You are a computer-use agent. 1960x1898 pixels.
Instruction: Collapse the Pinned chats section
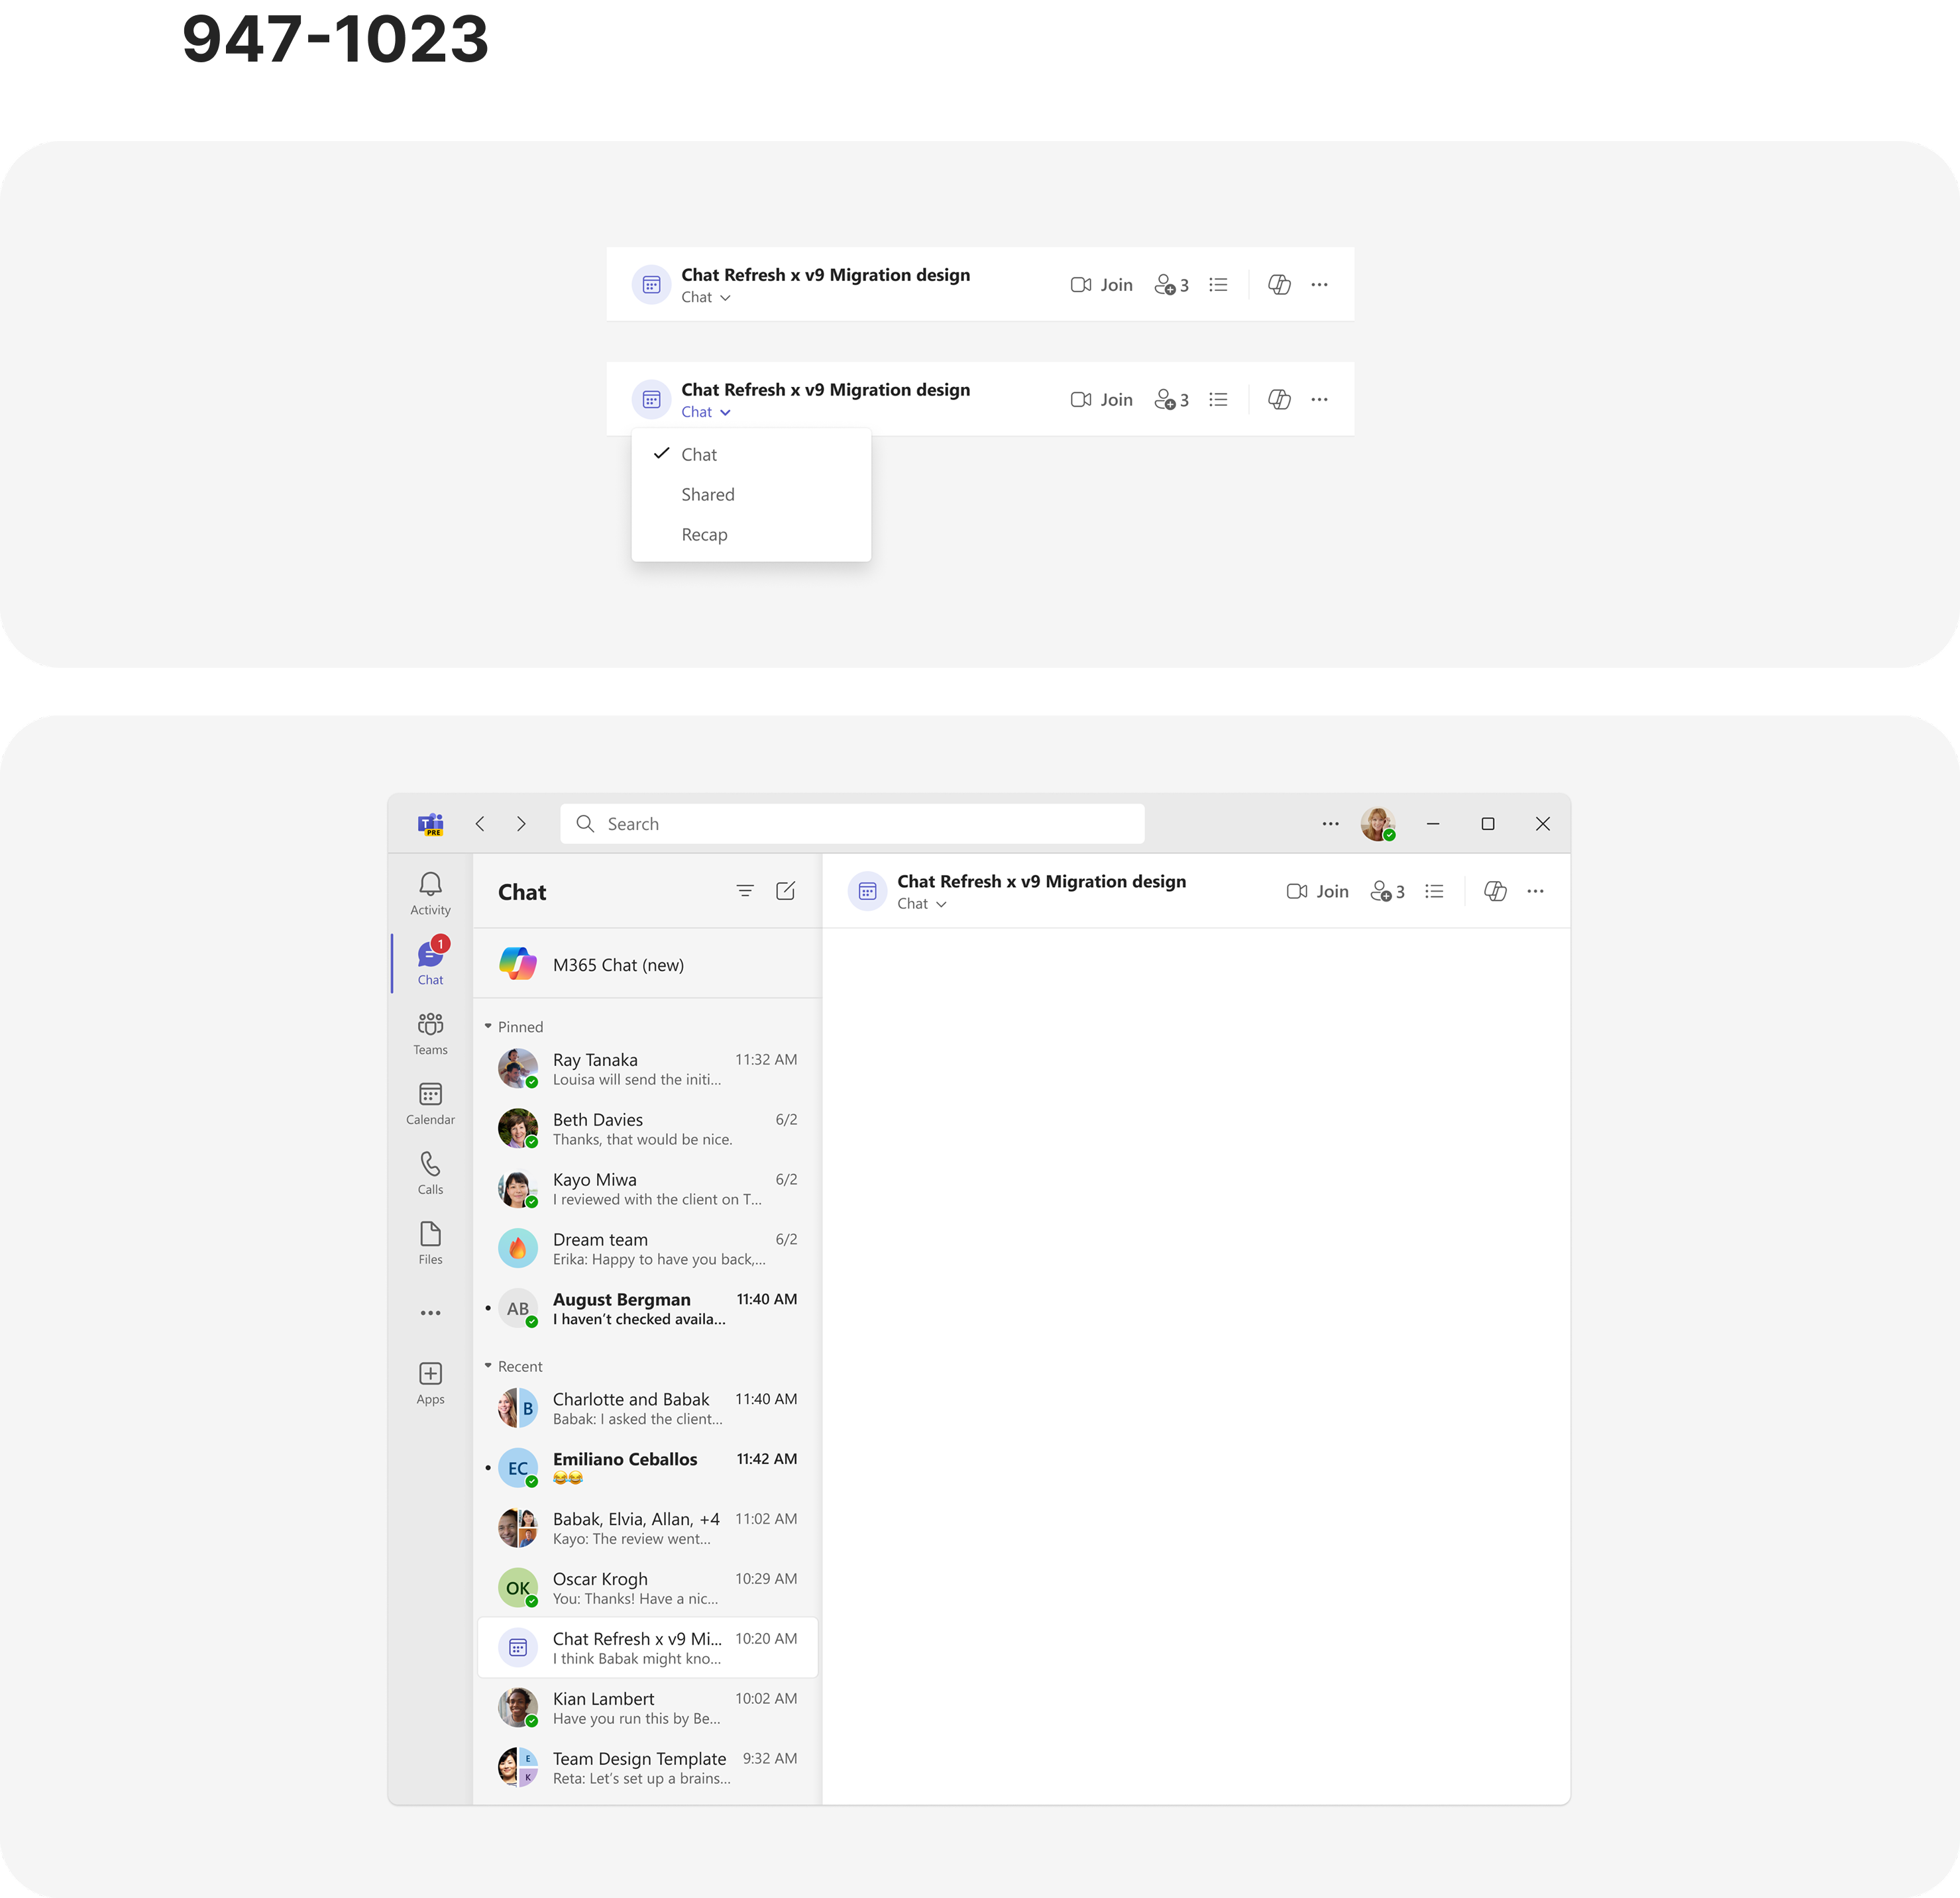pos(488,1026)
